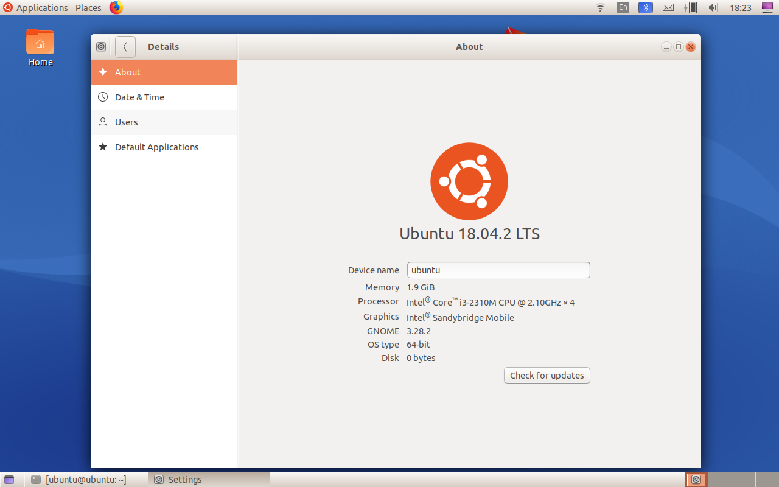Viewport: 779px width, 487px height.
Task: Open Firefox from the top panel
Action: 116,7
